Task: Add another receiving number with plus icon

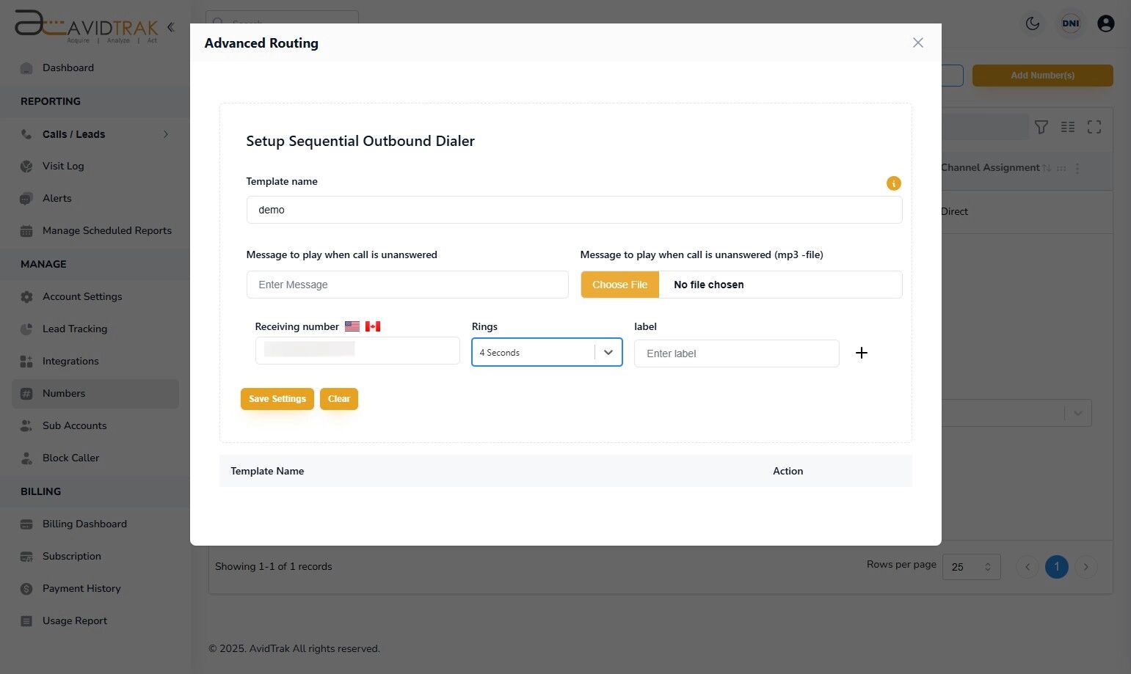Action: 861,353
